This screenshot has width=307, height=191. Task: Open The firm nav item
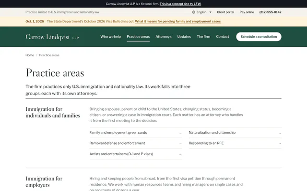[x=203, y=37]
